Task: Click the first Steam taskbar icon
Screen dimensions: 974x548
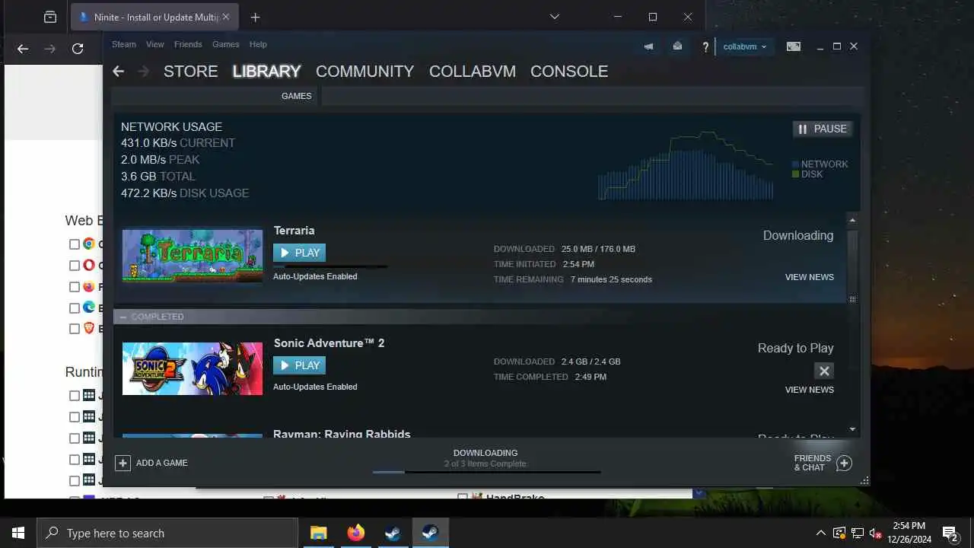Action: [x=393, y=533]
